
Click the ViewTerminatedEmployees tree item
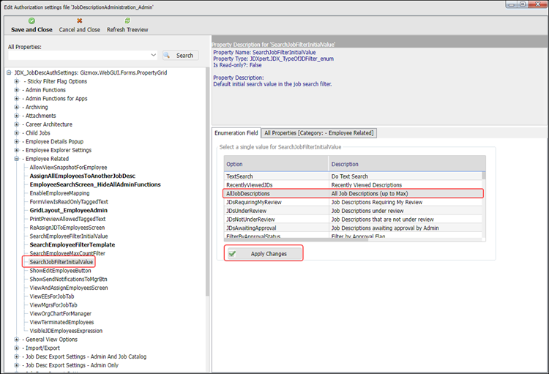(61, 322)
